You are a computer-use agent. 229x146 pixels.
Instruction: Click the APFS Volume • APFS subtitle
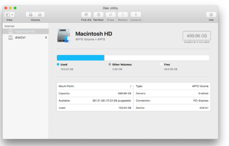pyautogui.click(x=90, y=39)
